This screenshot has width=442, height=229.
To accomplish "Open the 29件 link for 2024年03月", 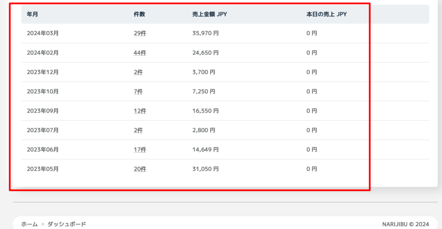I will [140, 33].
